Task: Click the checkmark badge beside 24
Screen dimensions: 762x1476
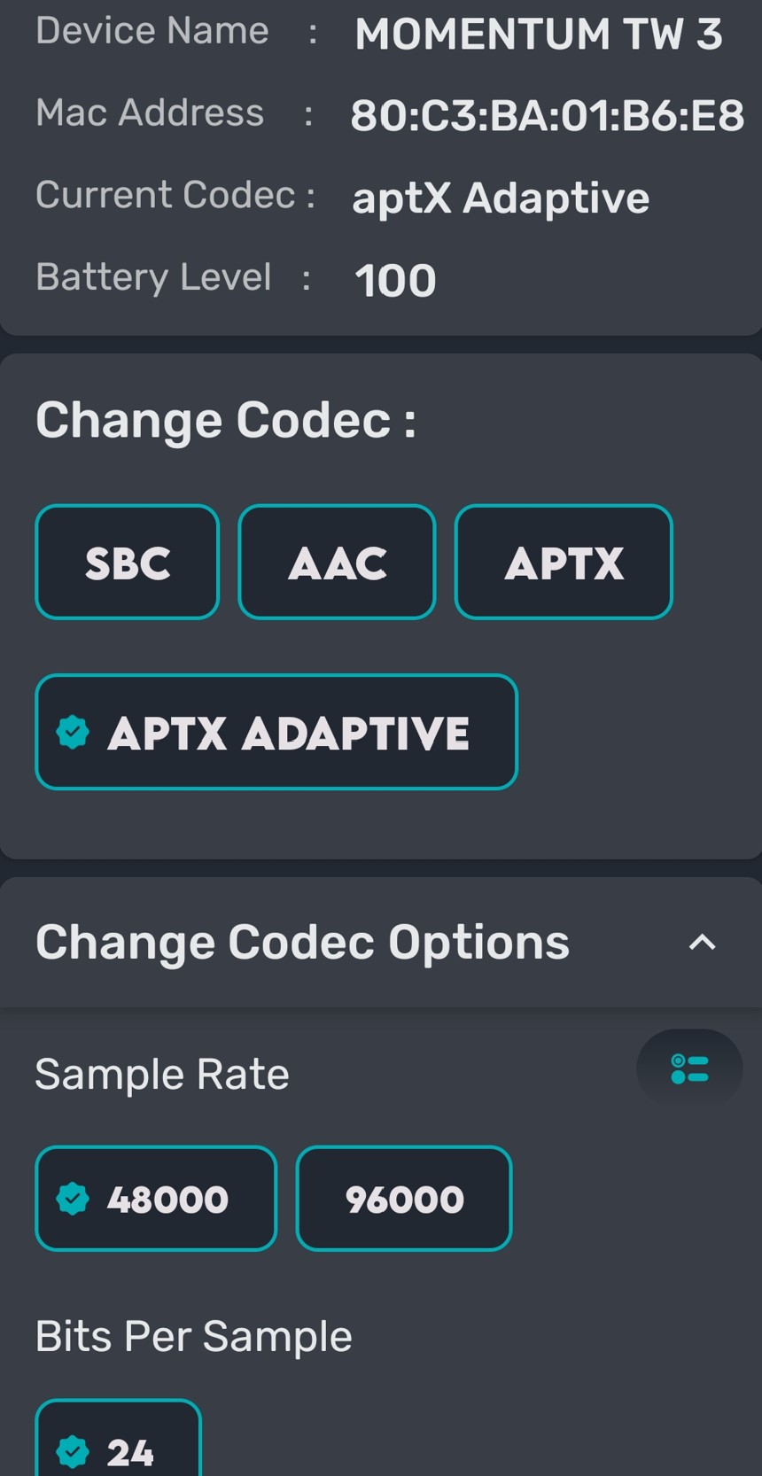Action: 73,1452
